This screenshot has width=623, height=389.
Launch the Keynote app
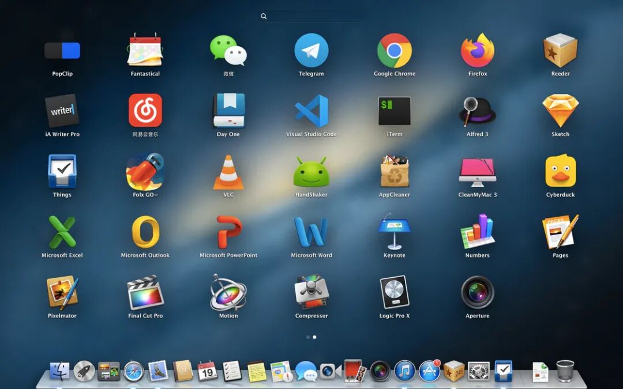[395, 232]
